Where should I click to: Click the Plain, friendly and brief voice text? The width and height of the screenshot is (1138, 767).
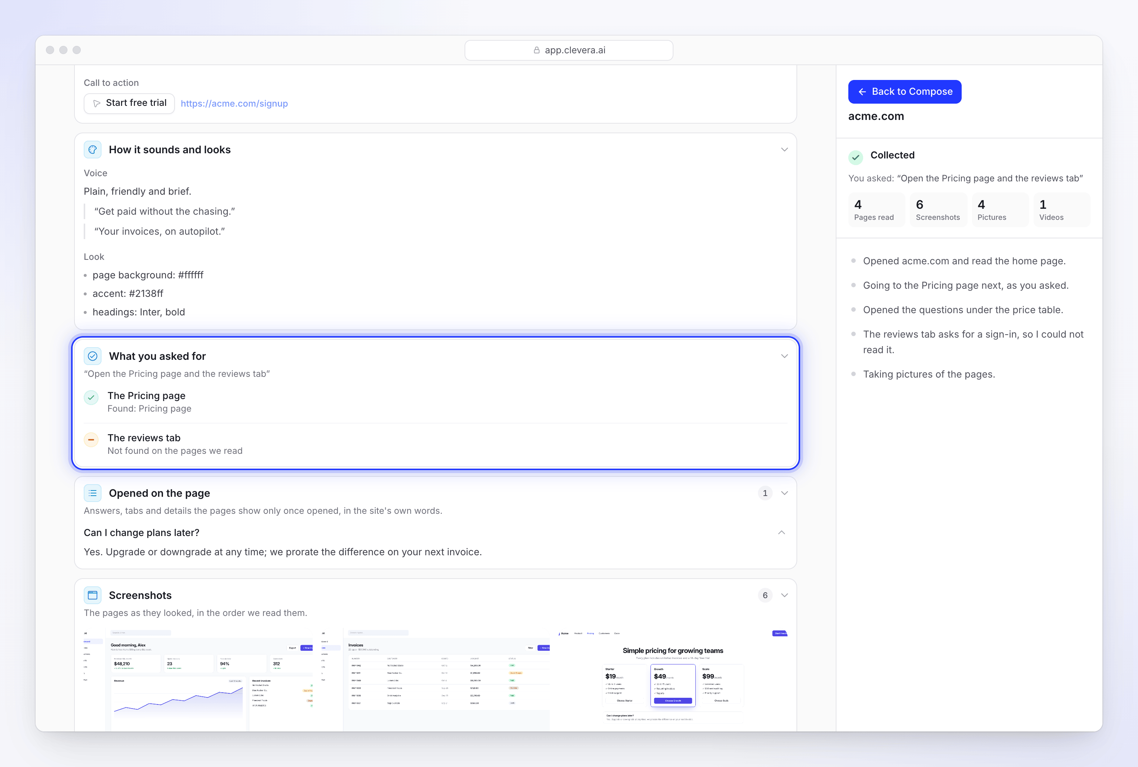137,191
